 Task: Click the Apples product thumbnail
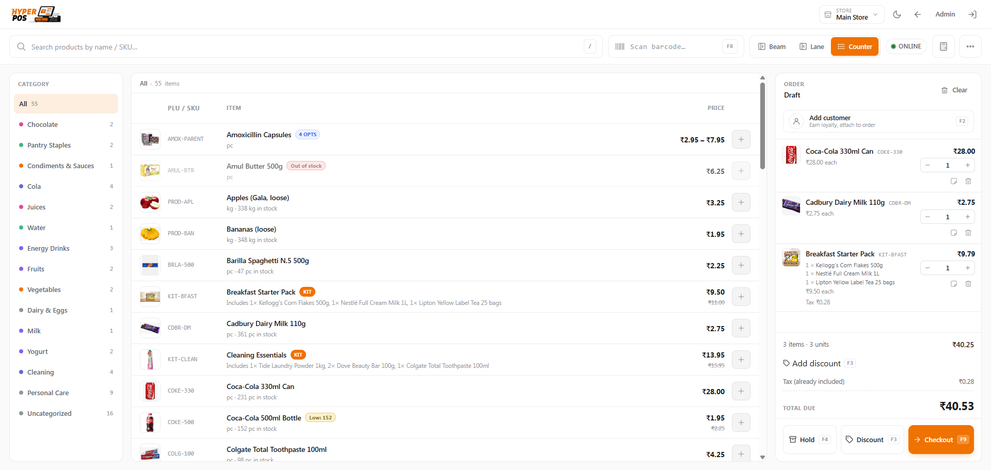[x=150, y=202]
